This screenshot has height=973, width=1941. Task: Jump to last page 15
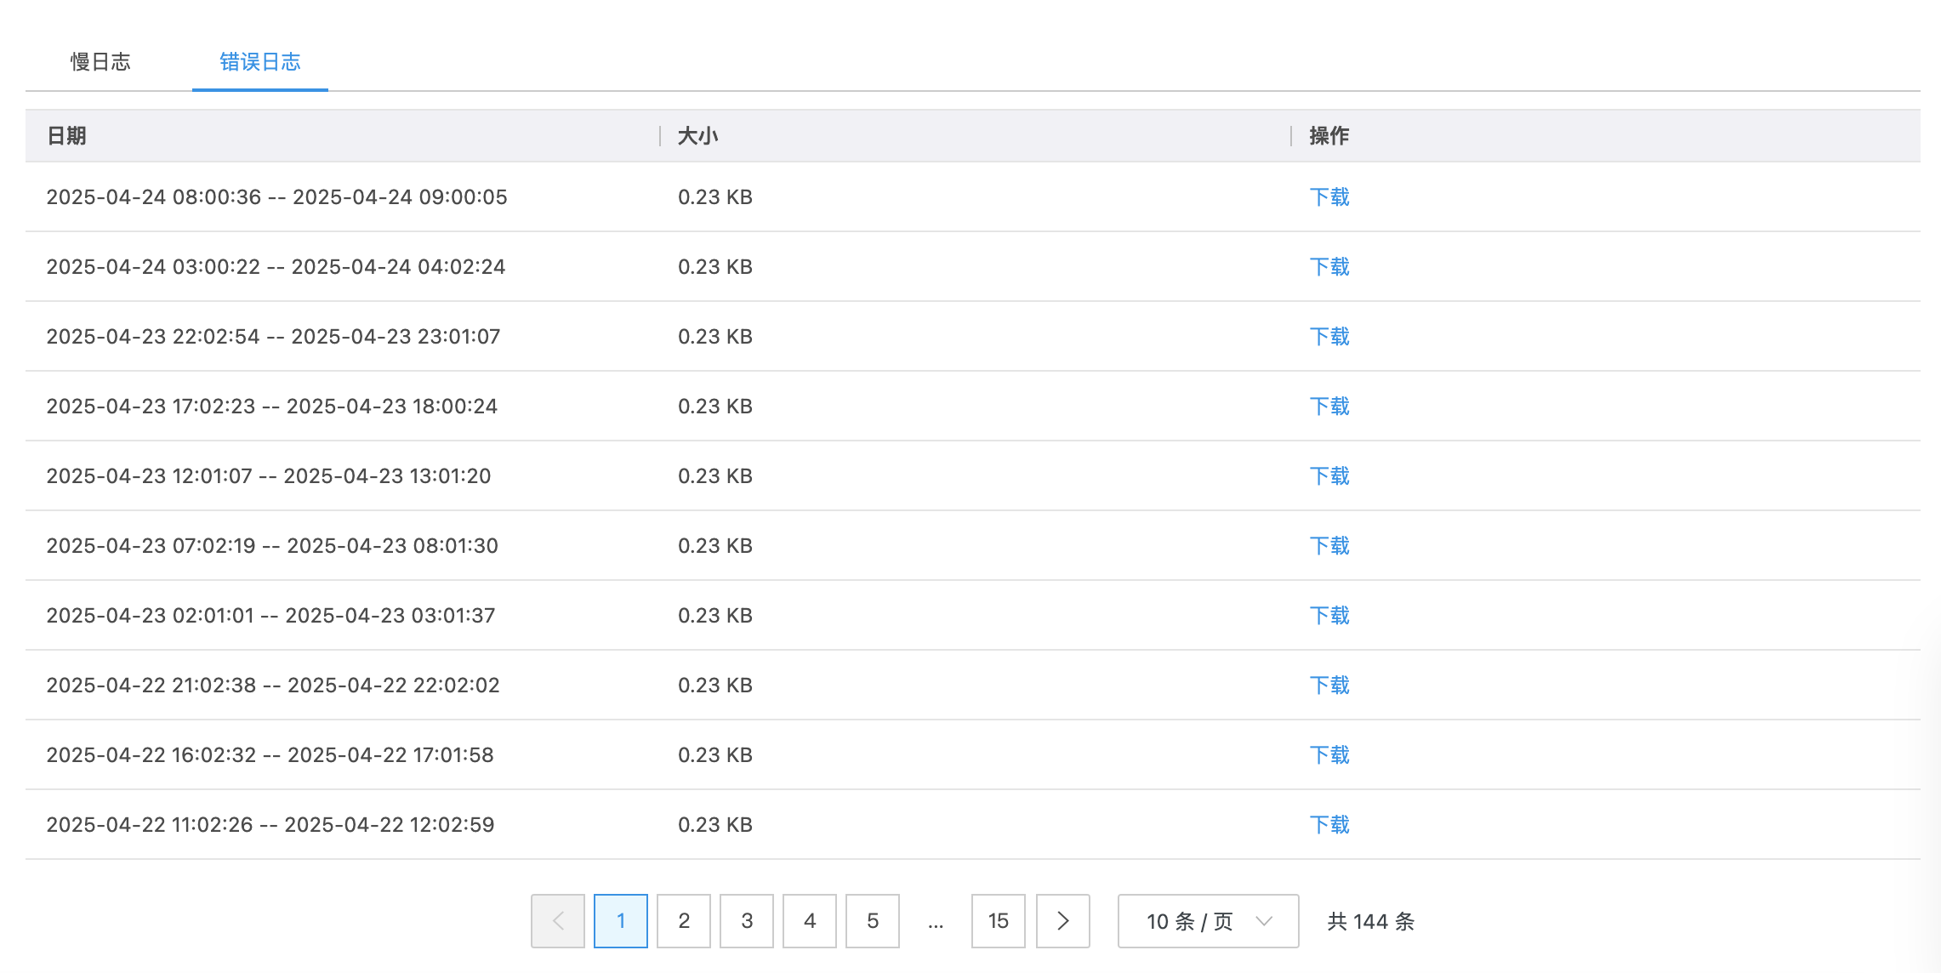tap(998, 920)
